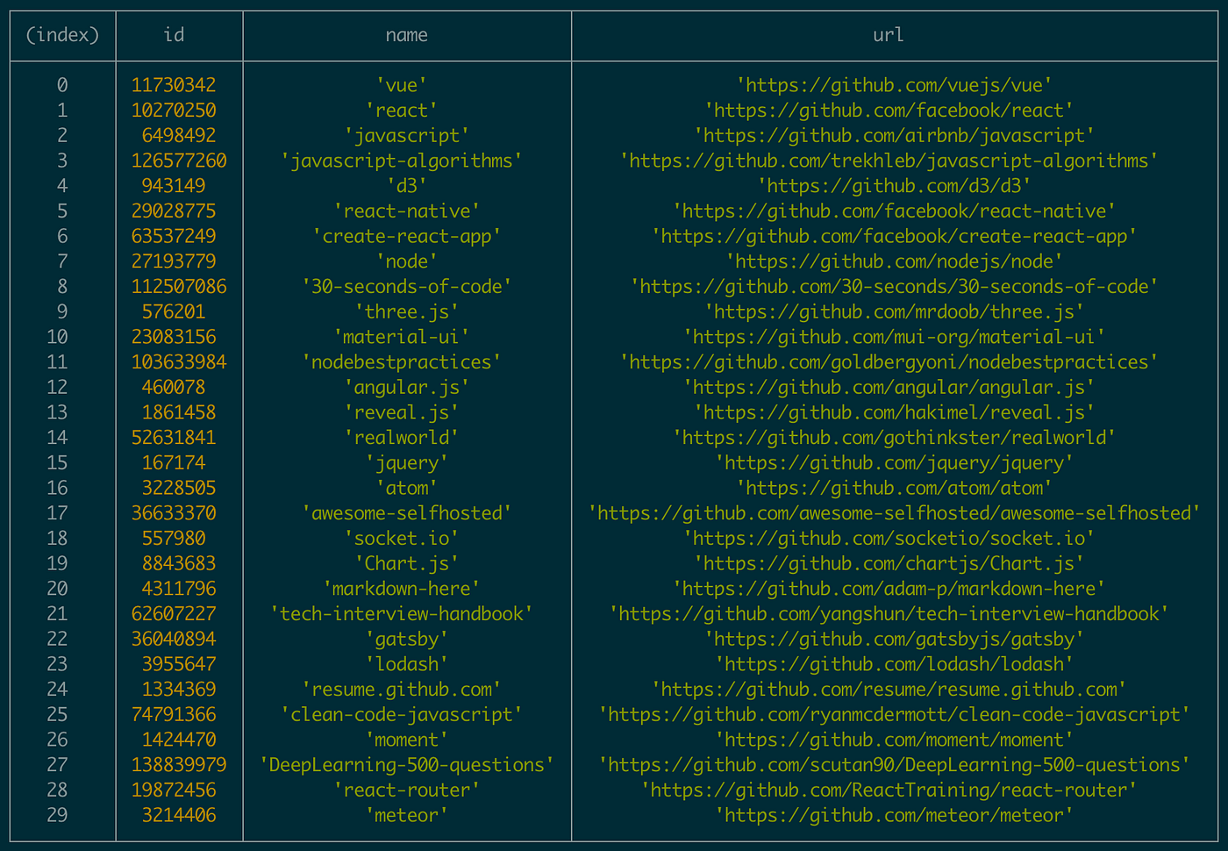Select the id value 126577260
The image size is (1228, 851).
179,161
